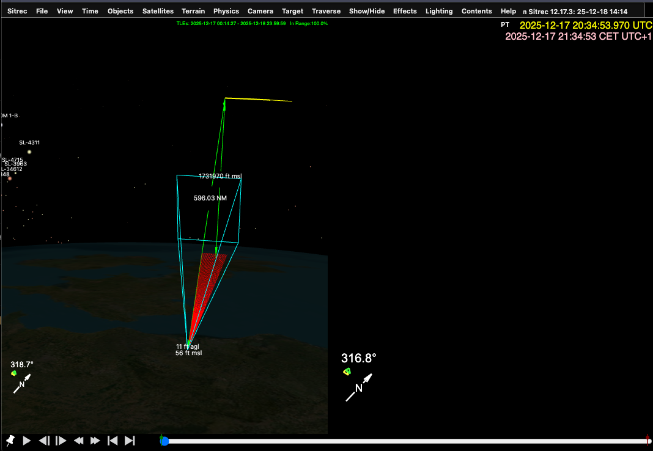
Task: Jump to the last frame
Action: [130, 440]
